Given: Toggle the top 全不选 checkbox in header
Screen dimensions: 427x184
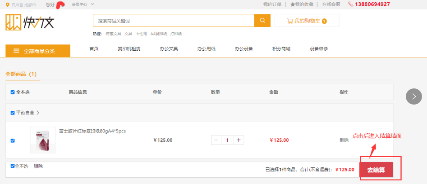Looking at the screenshot, I should [x=13, y=92].
